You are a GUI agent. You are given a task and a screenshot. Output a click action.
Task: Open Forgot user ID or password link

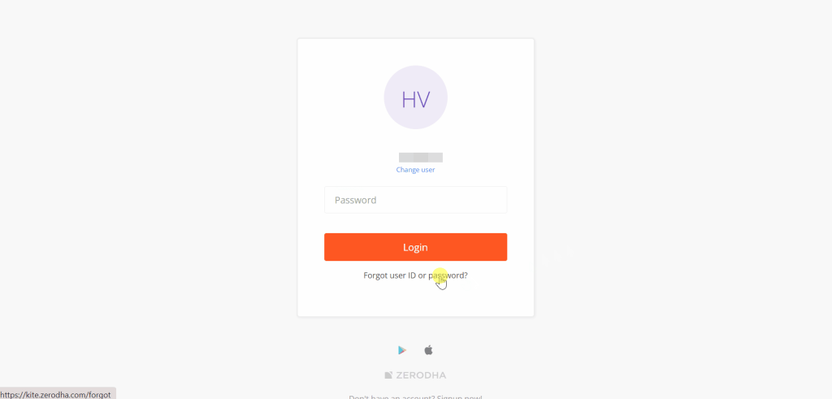[x=415, y=276]
